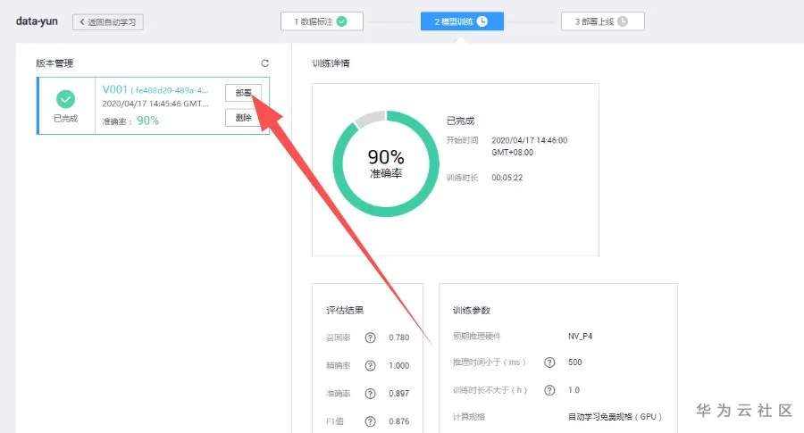Open help icon beside 准确率 0.897
The height and width of the screenshot is (433, 804).
(370, 393)
